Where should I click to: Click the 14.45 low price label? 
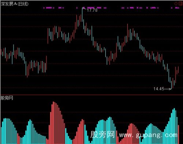click(x=159, y=89)
